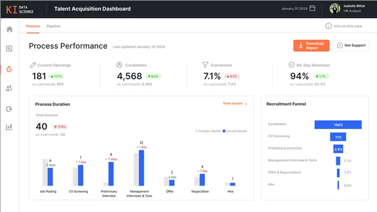This screenshot has width=377, height=212.
Task: Click the CV Screening 7.1% funnel bar
Action: [x=338, y=137]
